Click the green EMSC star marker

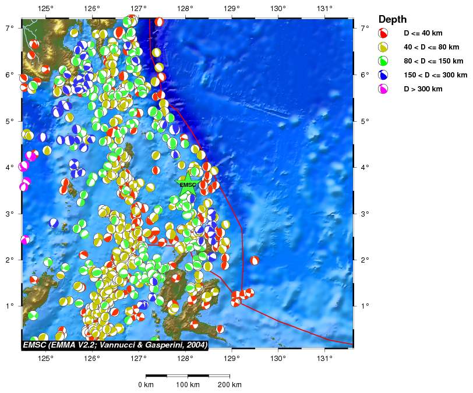tap(188, 185)
